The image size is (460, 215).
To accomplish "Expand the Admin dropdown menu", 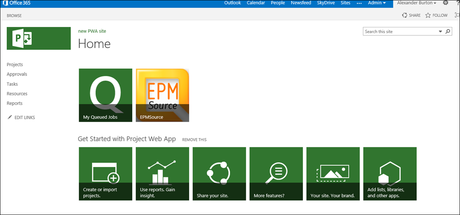I will [x=377, y=3].
